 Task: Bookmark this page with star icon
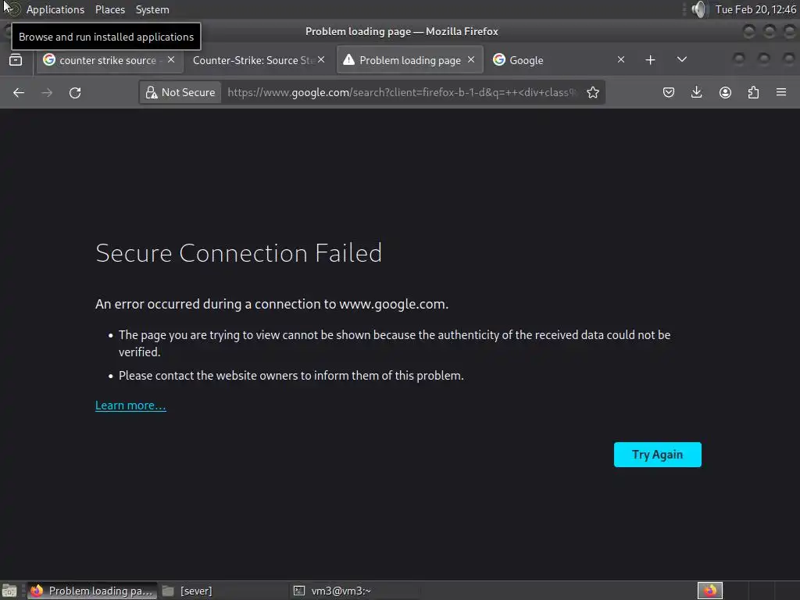point(593,93)
